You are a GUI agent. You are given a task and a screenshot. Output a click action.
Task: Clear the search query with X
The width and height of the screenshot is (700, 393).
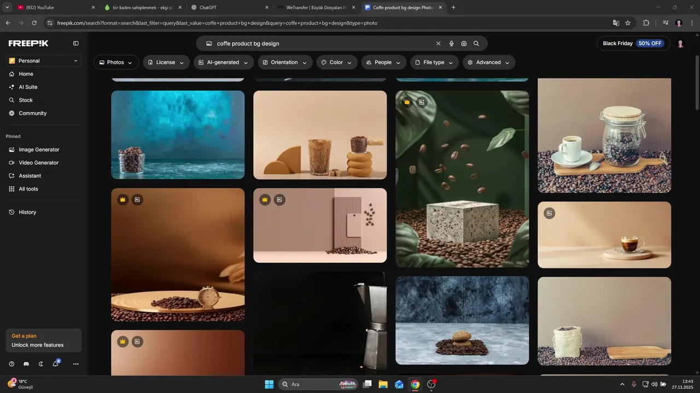point(438,44)
